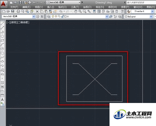
Task: Activate Zoom Window tool
Action: point(85,11)
